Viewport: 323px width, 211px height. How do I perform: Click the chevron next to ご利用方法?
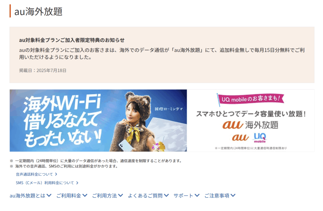coord(121,195)
